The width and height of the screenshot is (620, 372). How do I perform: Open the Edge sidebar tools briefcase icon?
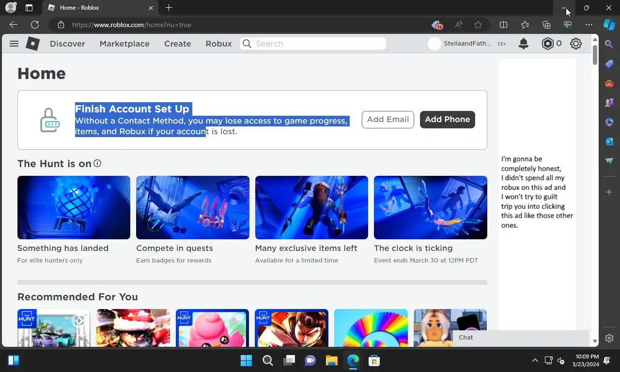tap(609, 83)
